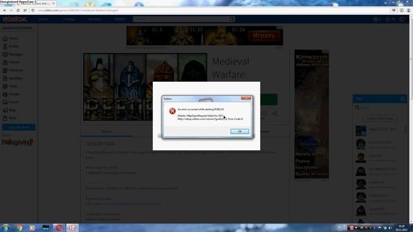Click the blue Upgrade Now button
Image resolution: width=413 pixels, height=232 pixels.
point(19,128)
